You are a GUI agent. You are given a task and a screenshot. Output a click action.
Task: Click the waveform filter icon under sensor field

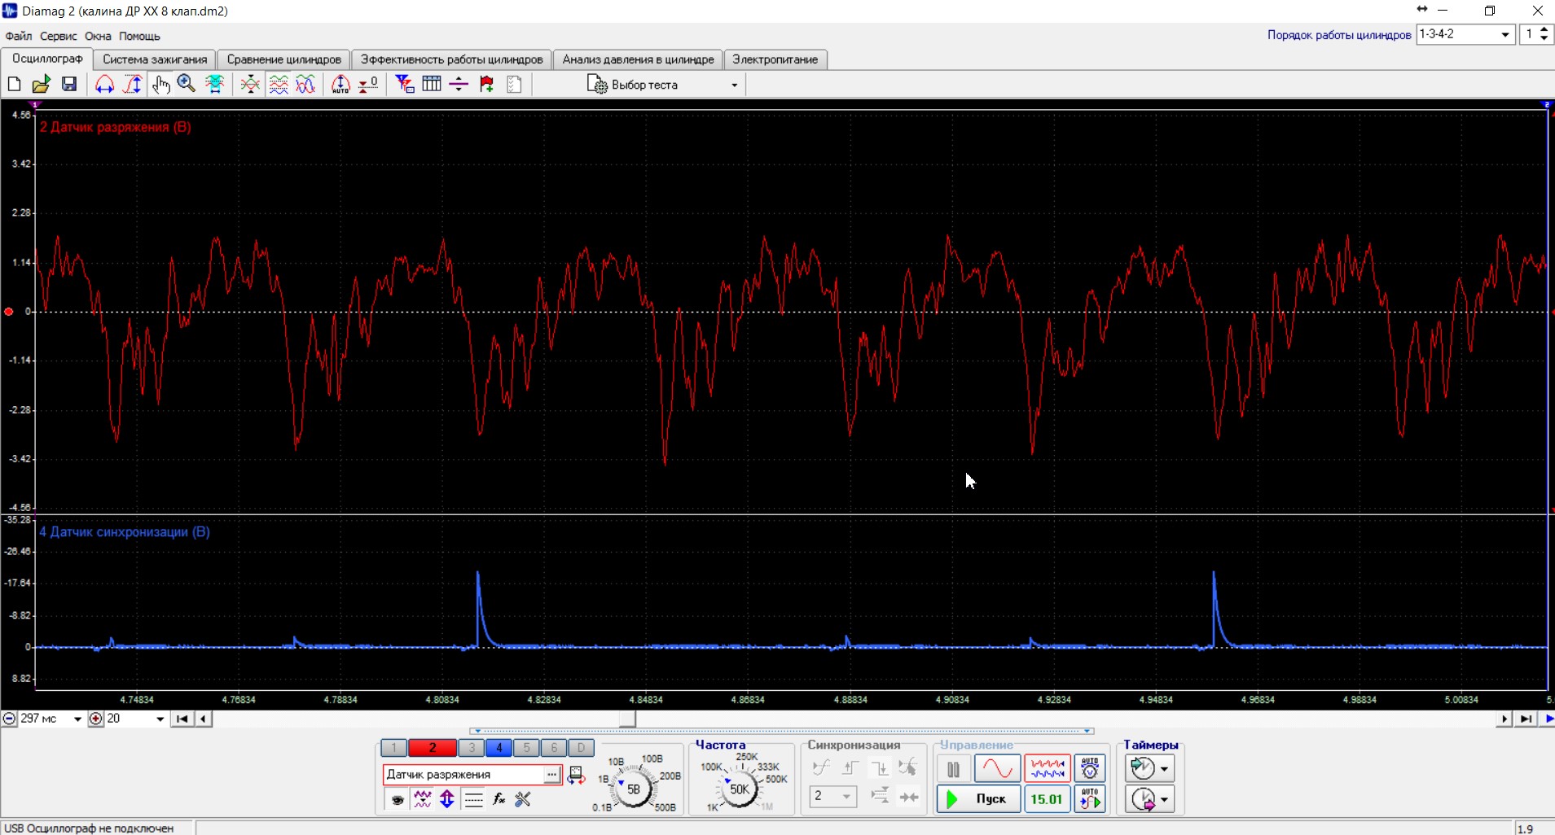[x=422, y=799]
